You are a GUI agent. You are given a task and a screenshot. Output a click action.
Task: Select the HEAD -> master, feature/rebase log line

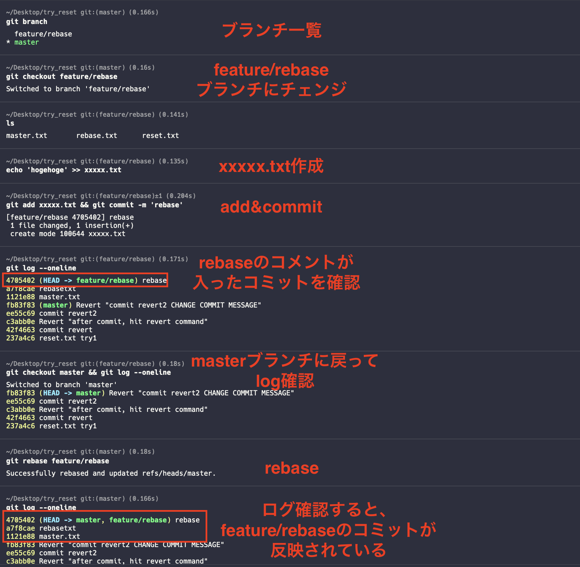(103, 520)
